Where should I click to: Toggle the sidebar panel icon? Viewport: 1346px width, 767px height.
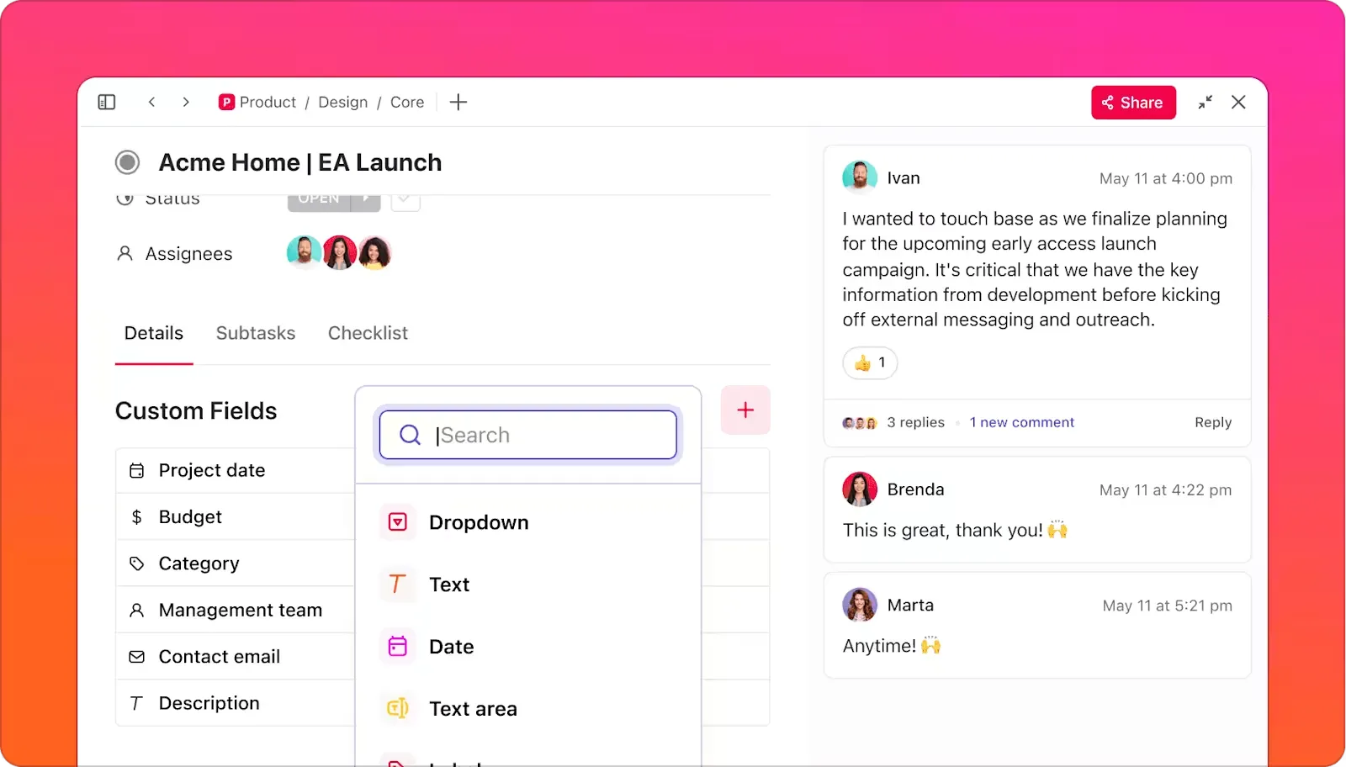(107, 102)
